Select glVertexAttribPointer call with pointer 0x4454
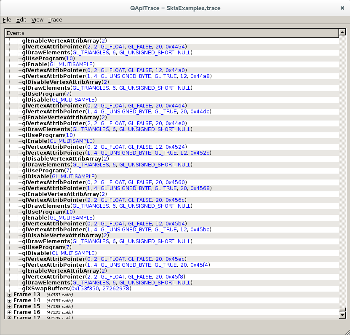This screenshot has height=335, width=350. pos(104,47)
